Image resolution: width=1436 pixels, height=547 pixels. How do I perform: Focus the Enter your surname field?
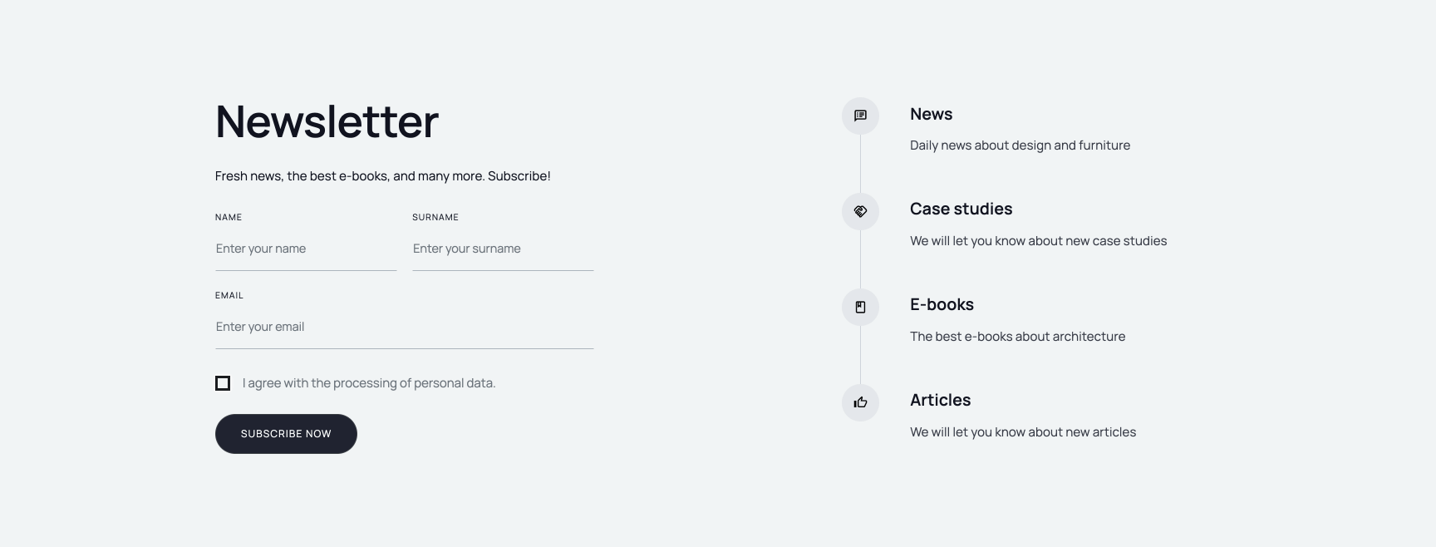503,249
